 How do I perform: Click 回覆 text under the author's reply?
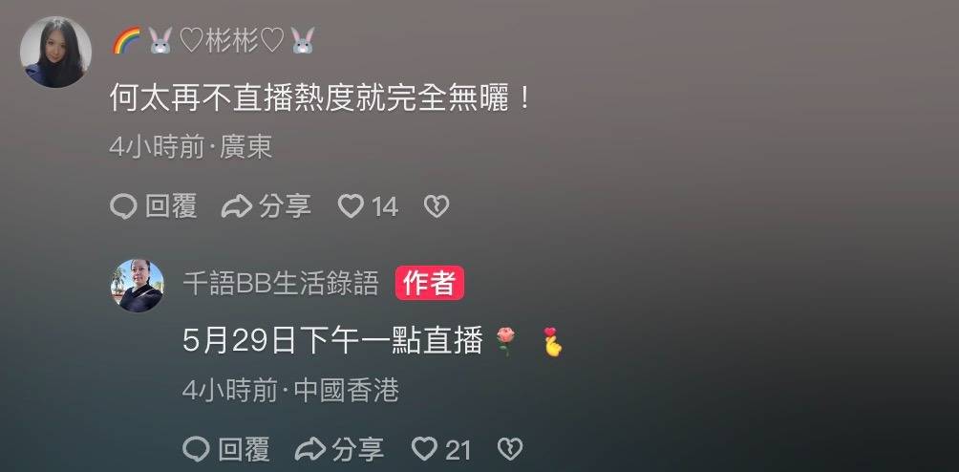pyautogui.click(x=244, y=449)
